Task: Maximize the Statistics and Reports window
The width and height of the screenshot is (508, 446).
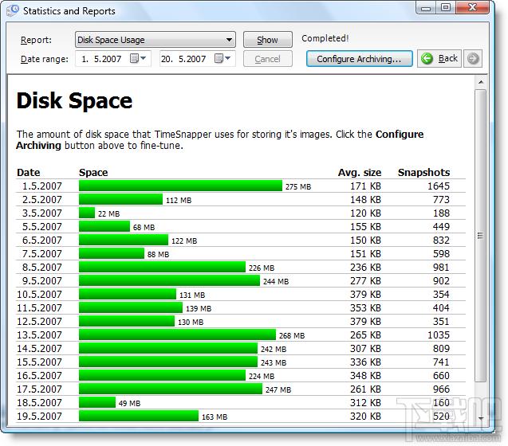Action: click(446, 8)
